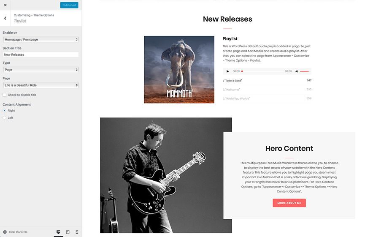Switch to tablet preview device icon
Screen dimensions: 373x237
coord(68,232)
